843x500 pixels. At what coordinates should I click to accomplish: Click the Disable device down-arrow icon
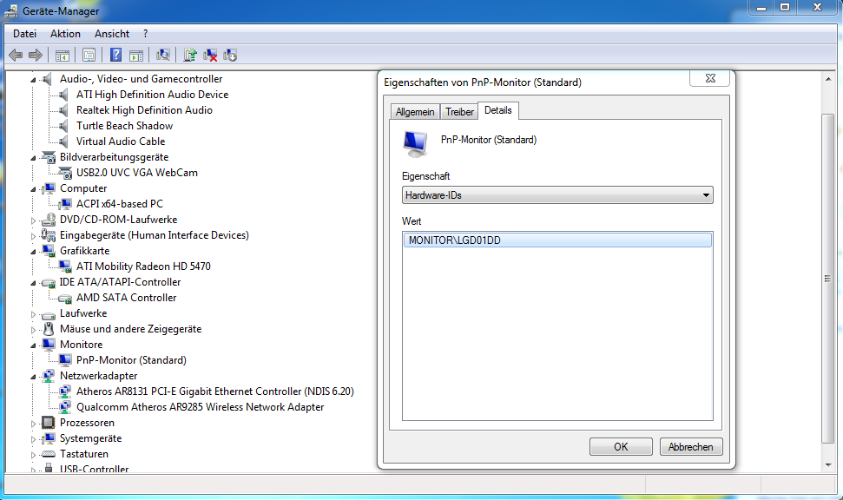click(230, 55)
